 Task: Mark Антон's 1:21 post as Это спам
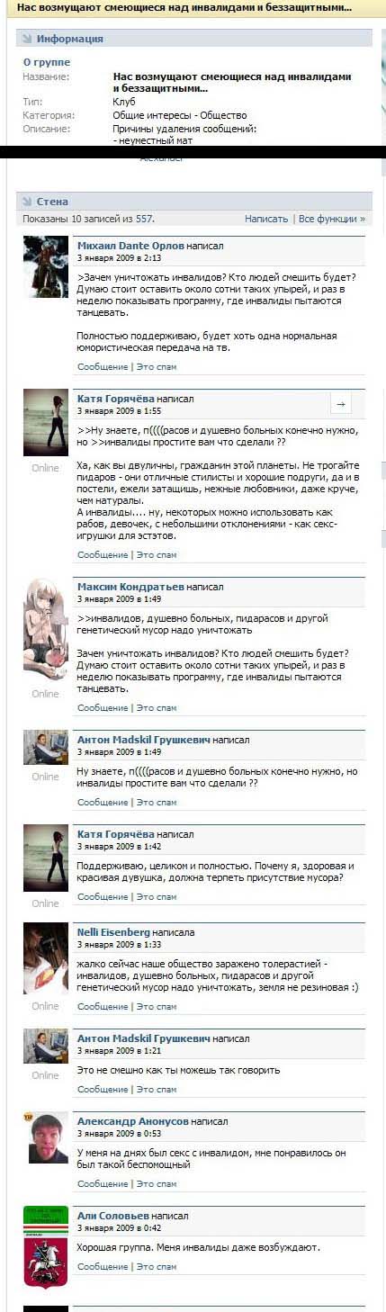click(157, 1089)
